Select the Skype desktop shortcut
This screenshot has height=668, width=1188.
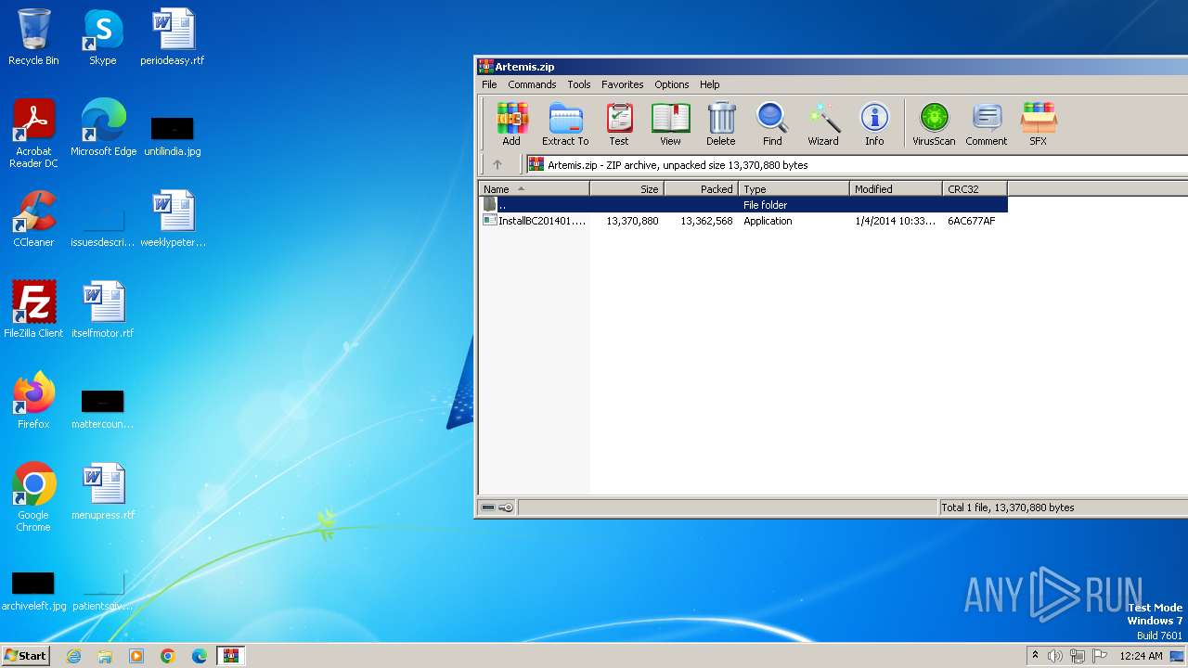[x=102, y=38]
